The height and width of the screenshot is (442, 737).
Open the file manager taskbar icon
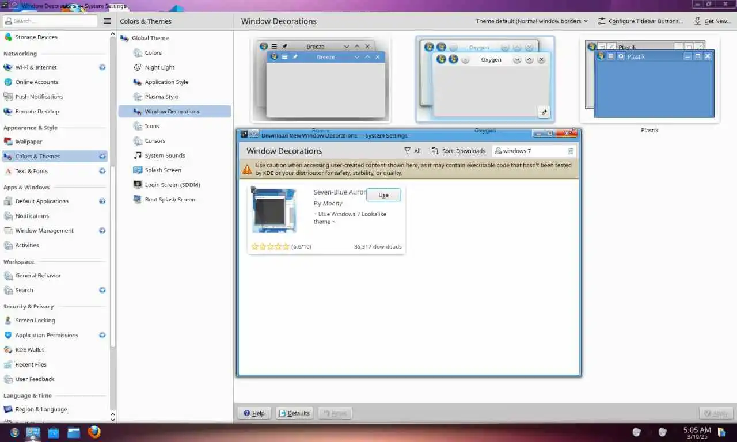[x=74, y=432]
